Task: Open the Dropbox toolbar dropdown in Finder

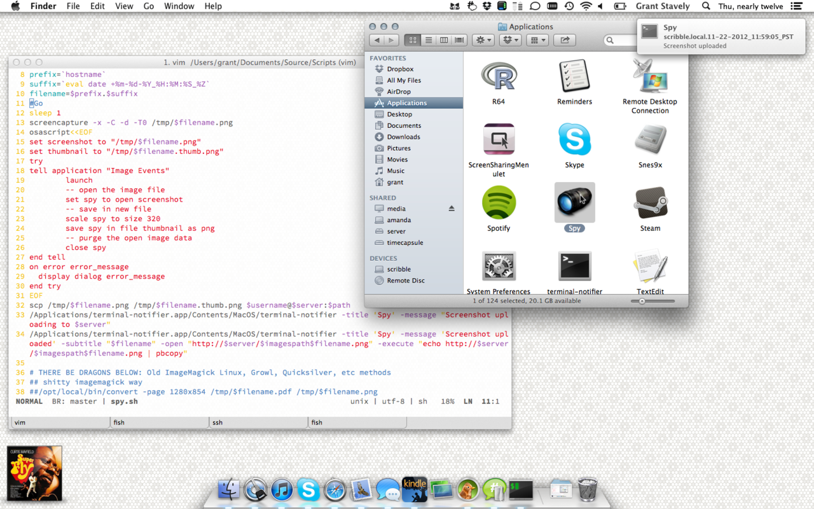Action: coord(511,40)
